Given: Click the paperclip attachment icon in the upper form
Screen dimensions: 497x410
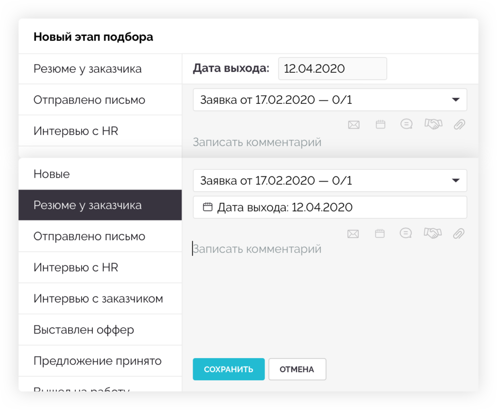Looking at the screenshot, I should point(459,124).
